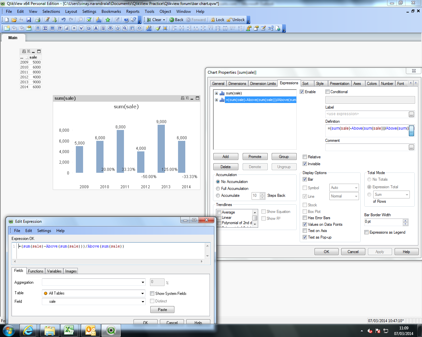Enable the Relative checkbox

pyautogui.click(x=305, y=157)
